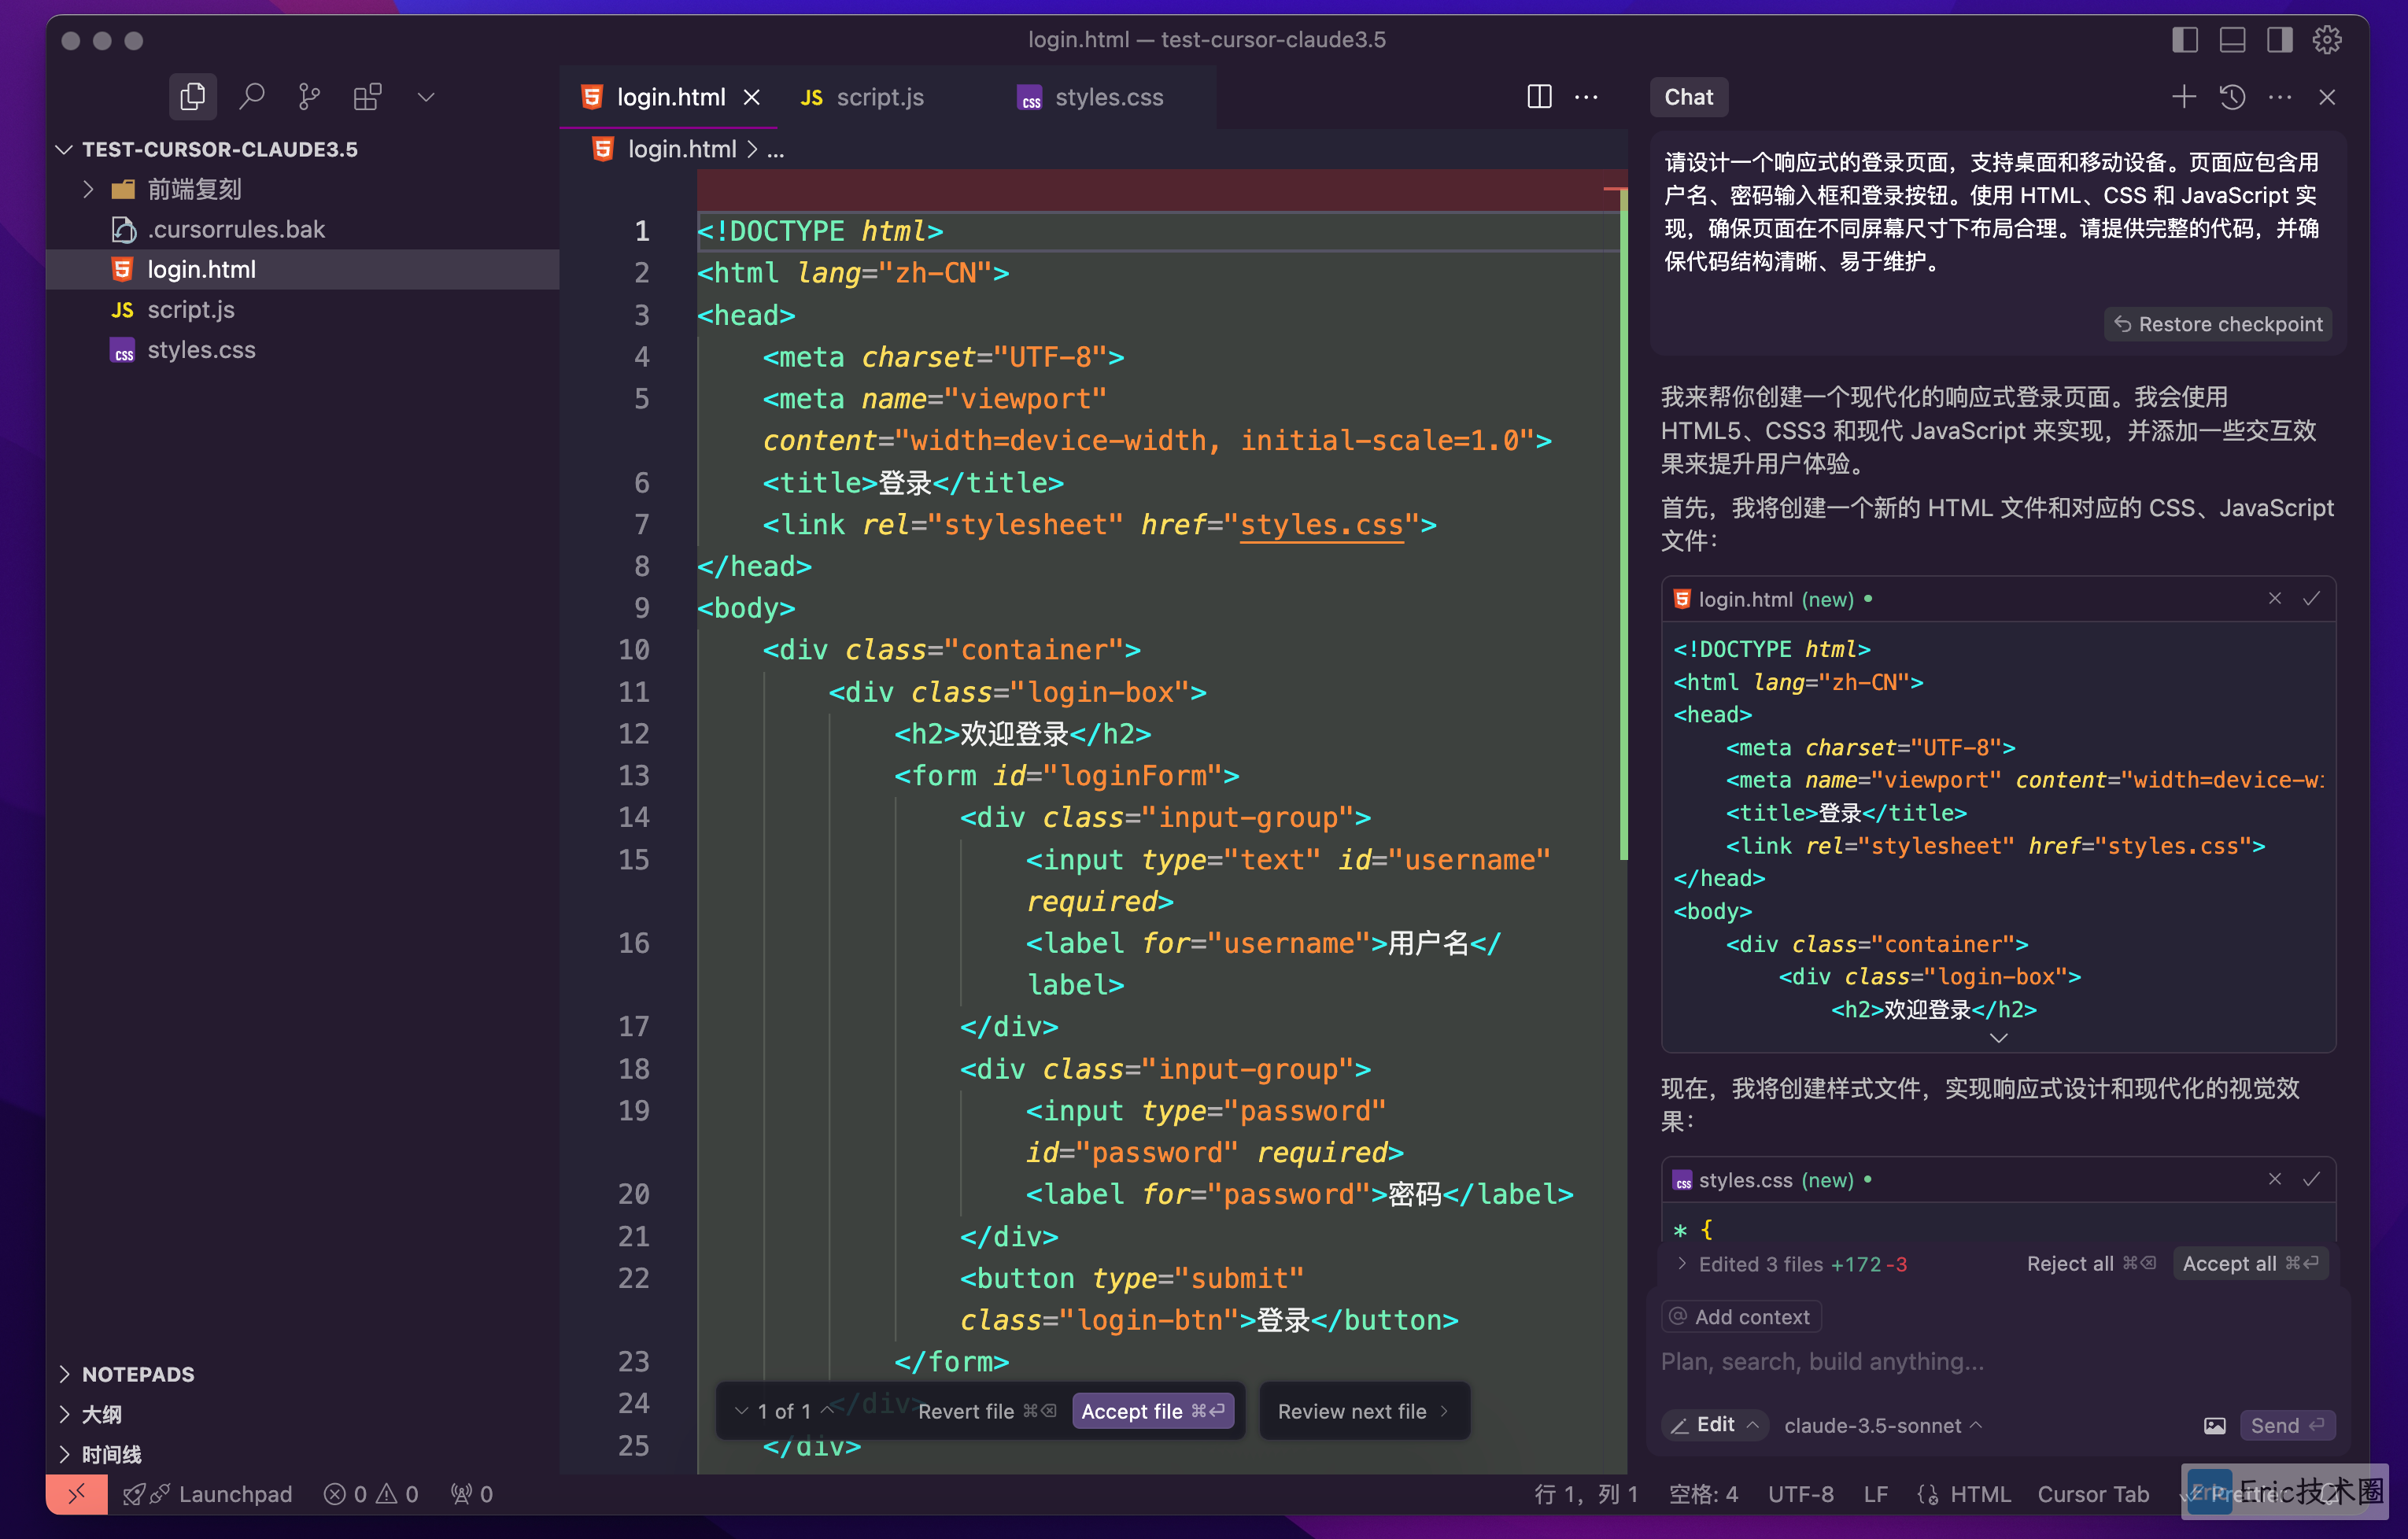
Task: Attach an image via image icon
Action: click(x=2214, y=1425)
